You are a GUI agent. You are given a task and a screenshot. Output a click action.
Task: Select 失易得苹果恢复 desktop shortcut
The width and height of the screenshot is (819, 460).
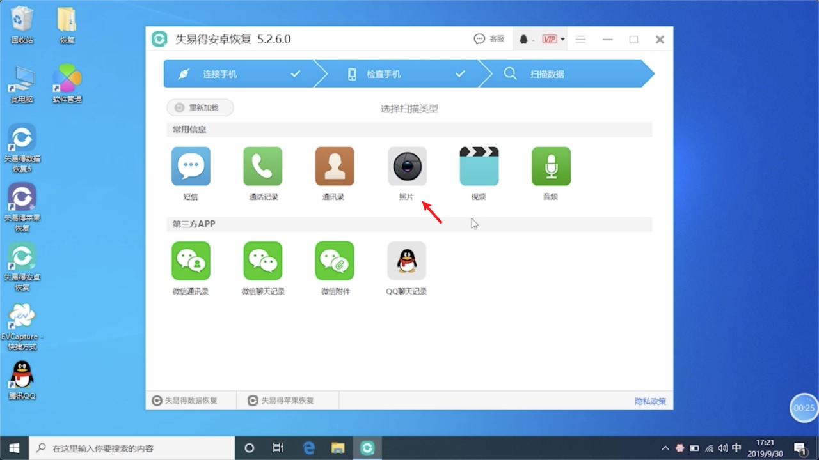[x=22, y=208]
